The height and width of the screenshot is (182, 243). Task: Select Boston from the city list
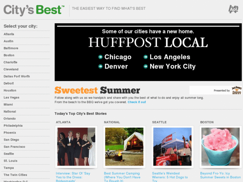(9, 55)
